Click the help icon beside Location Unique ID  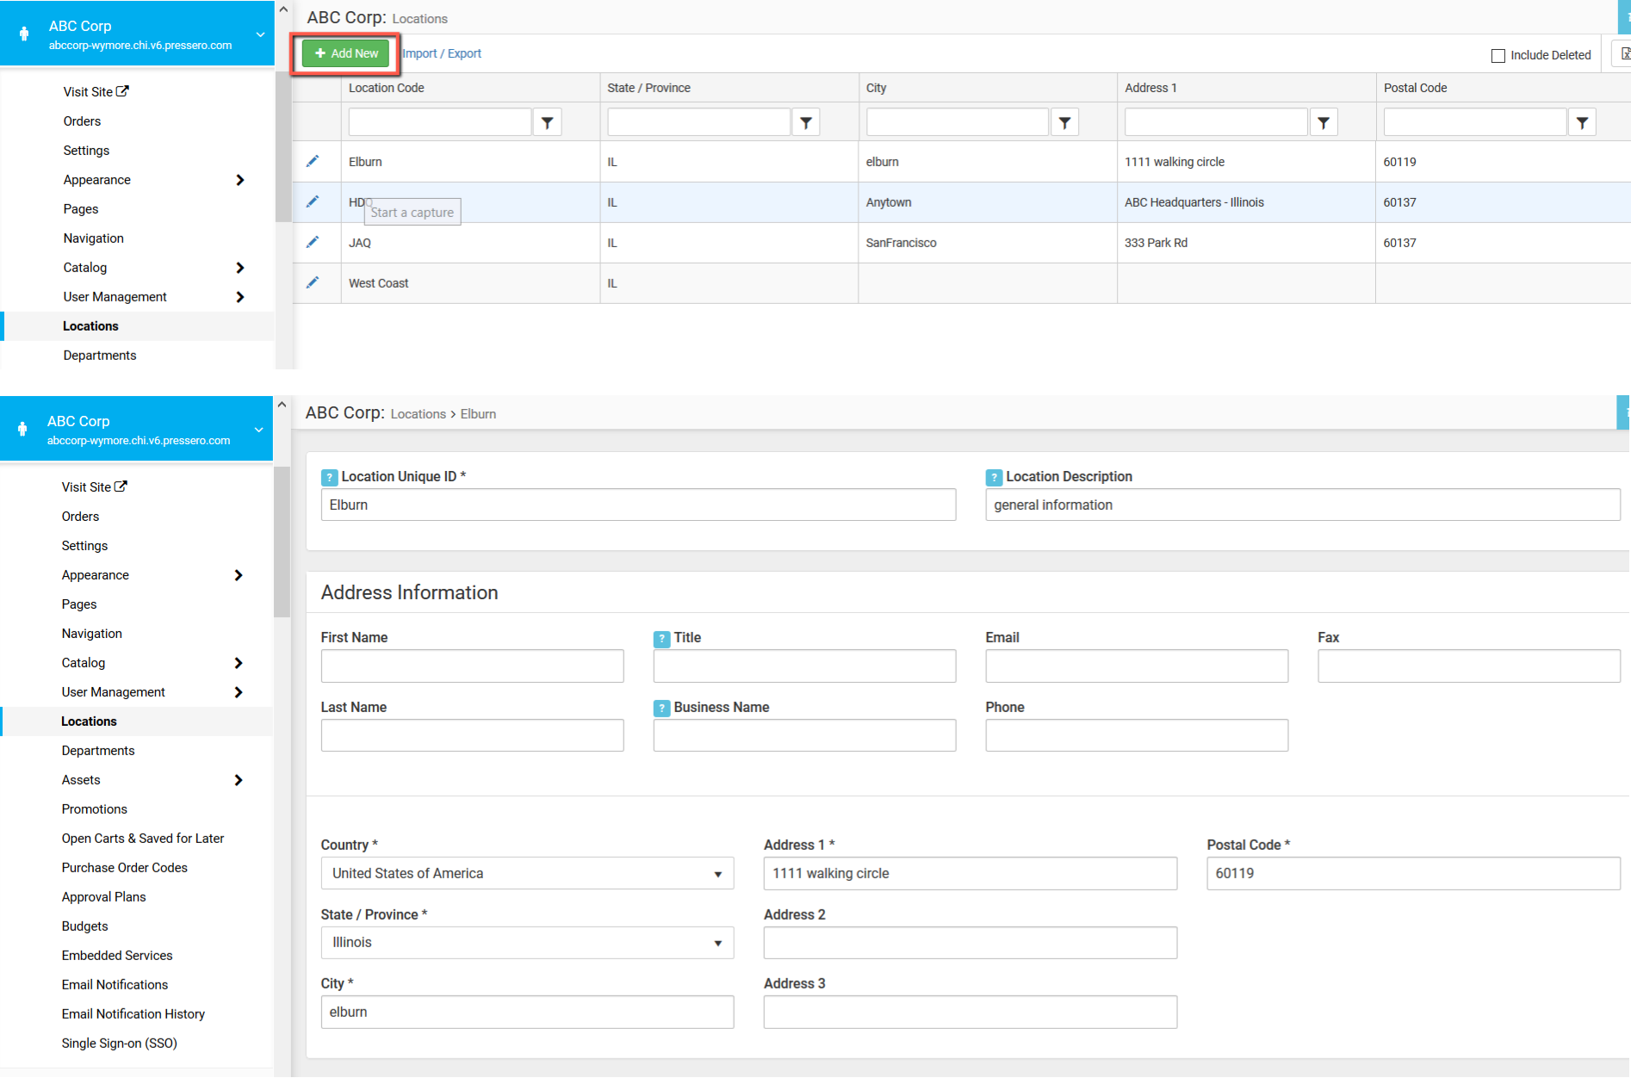point(329,477)
